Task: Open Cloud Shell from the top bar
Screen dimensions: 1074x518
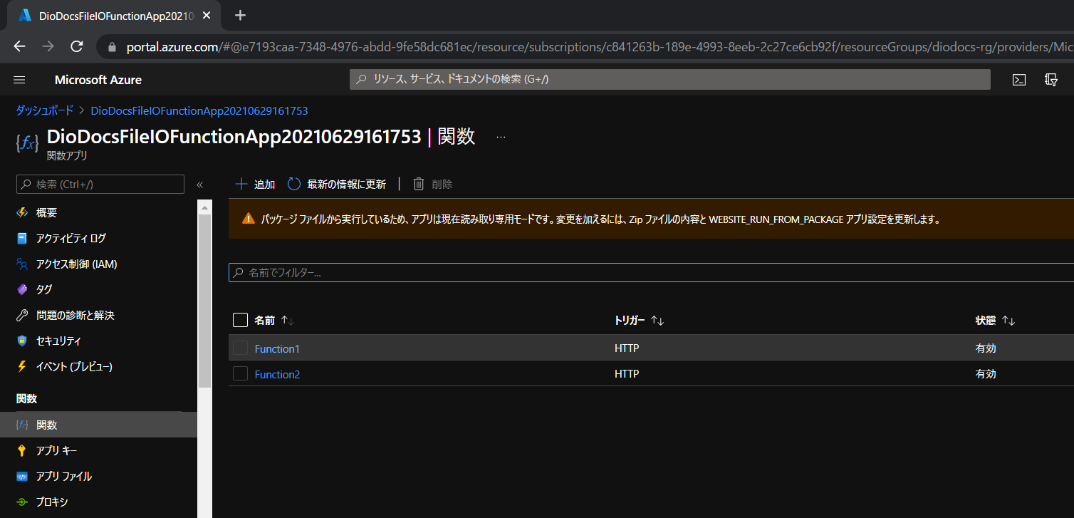Action: point(1019,80)
